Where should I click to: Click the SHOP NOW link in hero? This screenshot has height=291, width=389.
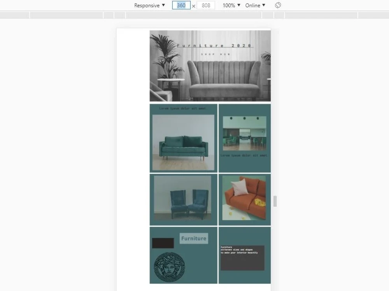216,54
